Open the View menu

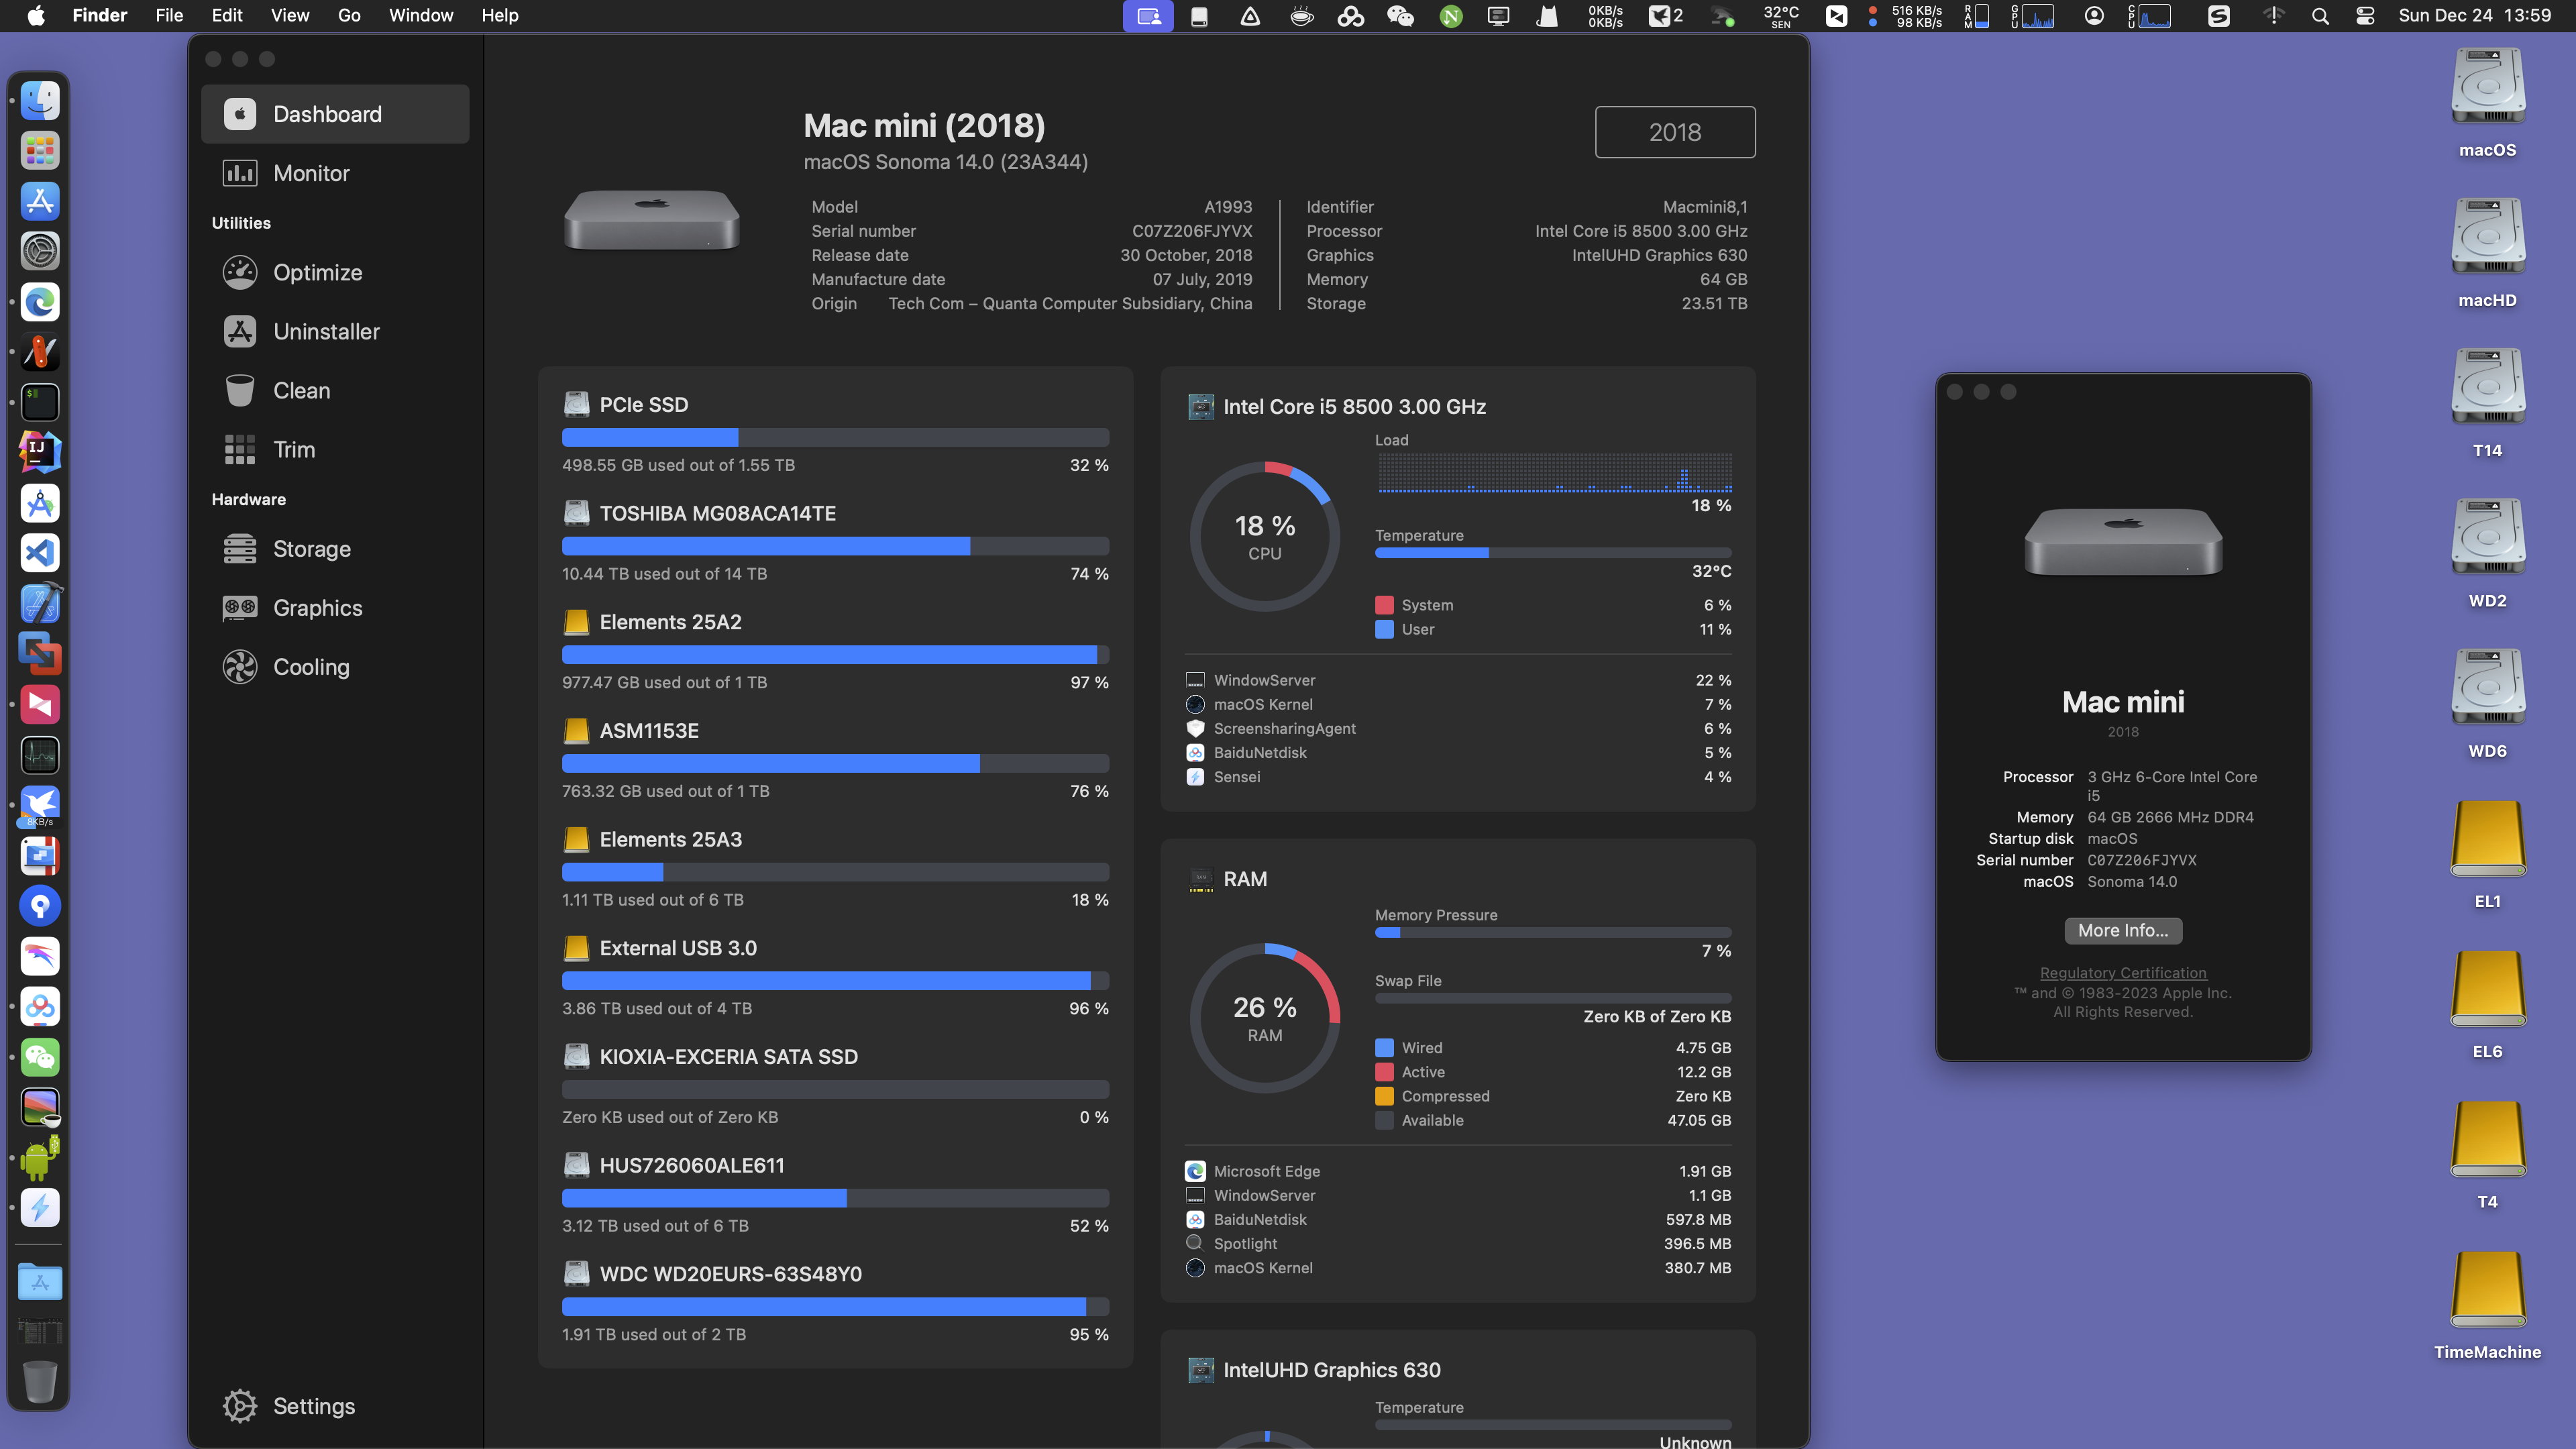[290, 15]
